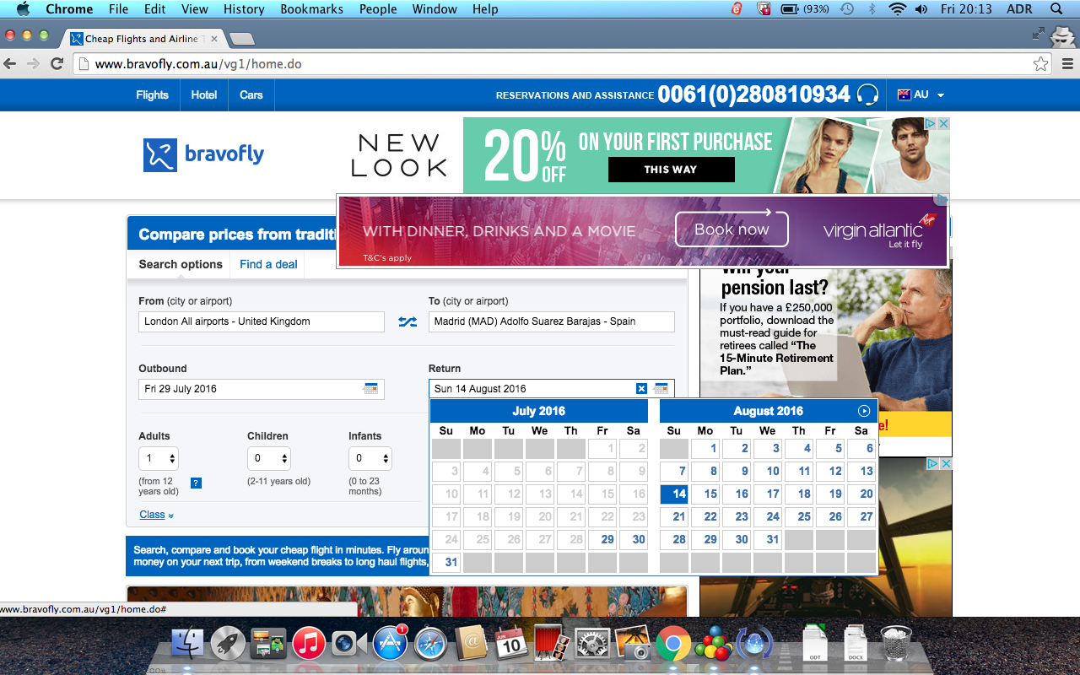Open the Outbound calendar icon
The width and height of the screenshot is (1080, 675).
pos(370,389)
